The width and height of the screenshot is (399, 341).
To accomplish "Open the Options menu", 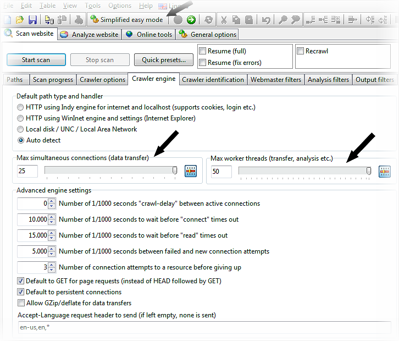I will click(x=120, y=5).
